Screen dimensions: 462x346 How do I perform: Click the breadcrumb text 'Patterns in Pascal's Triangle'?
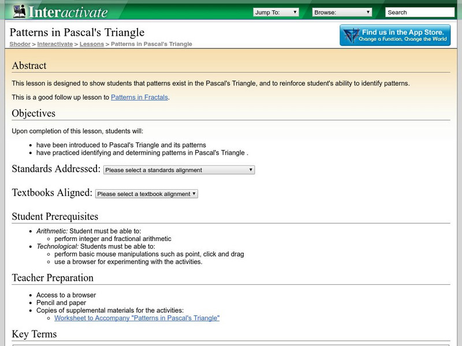point(151,44)
